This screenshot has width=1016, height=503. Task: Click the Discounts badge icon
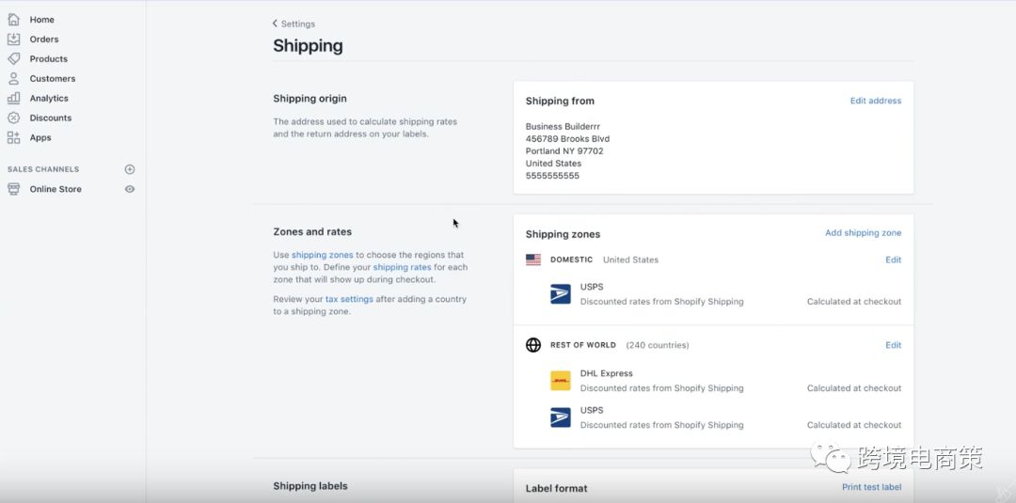pos(13,118)
